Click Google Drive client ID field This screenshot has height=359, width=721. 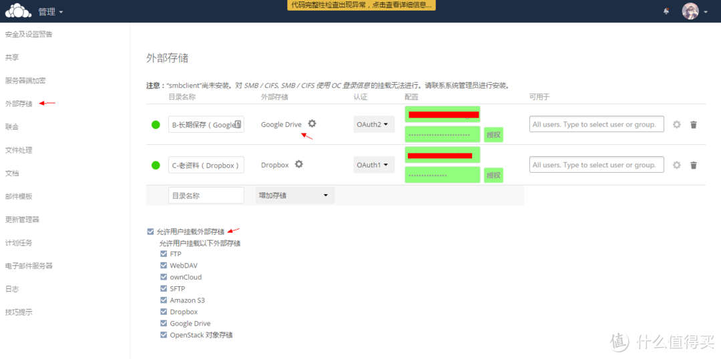click(443, 115)
